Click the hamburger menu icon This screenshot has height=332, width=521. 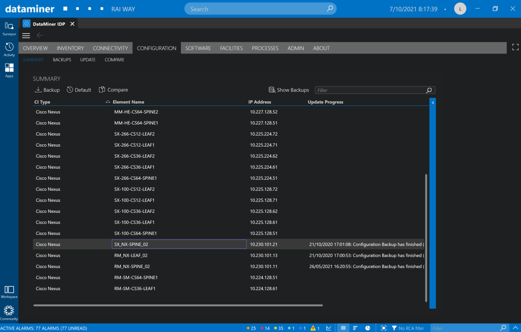(26, 36)
